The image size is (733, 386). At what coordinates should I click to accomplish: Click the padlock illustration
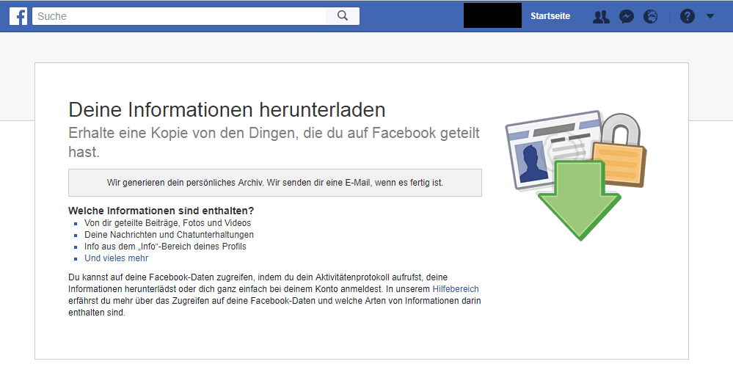pyautogui.click(x=621, y=150)
